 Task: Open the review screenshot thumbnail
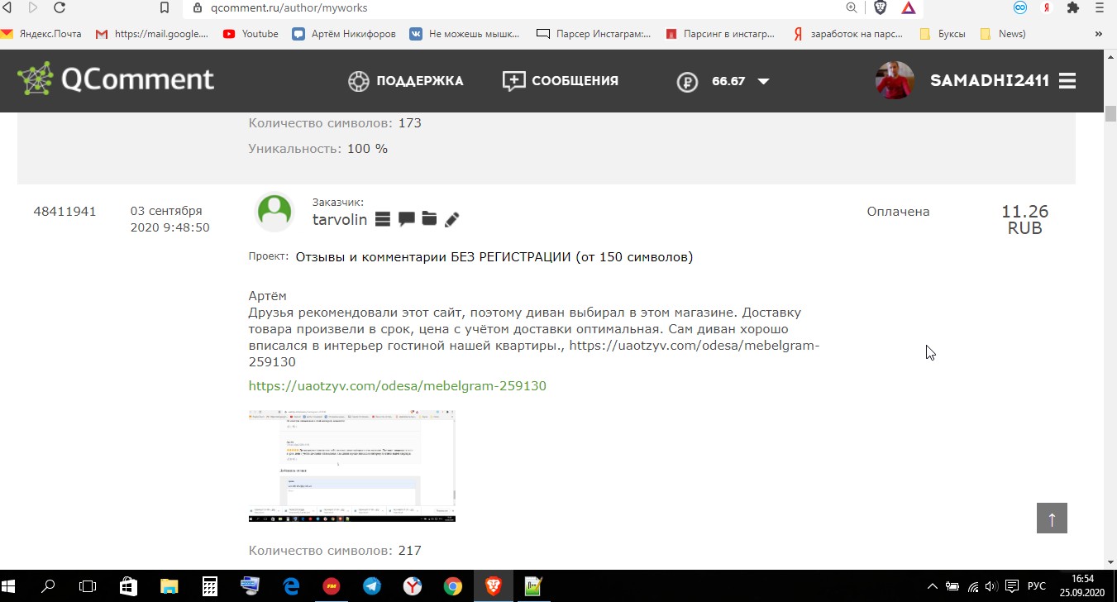point(351,466)
